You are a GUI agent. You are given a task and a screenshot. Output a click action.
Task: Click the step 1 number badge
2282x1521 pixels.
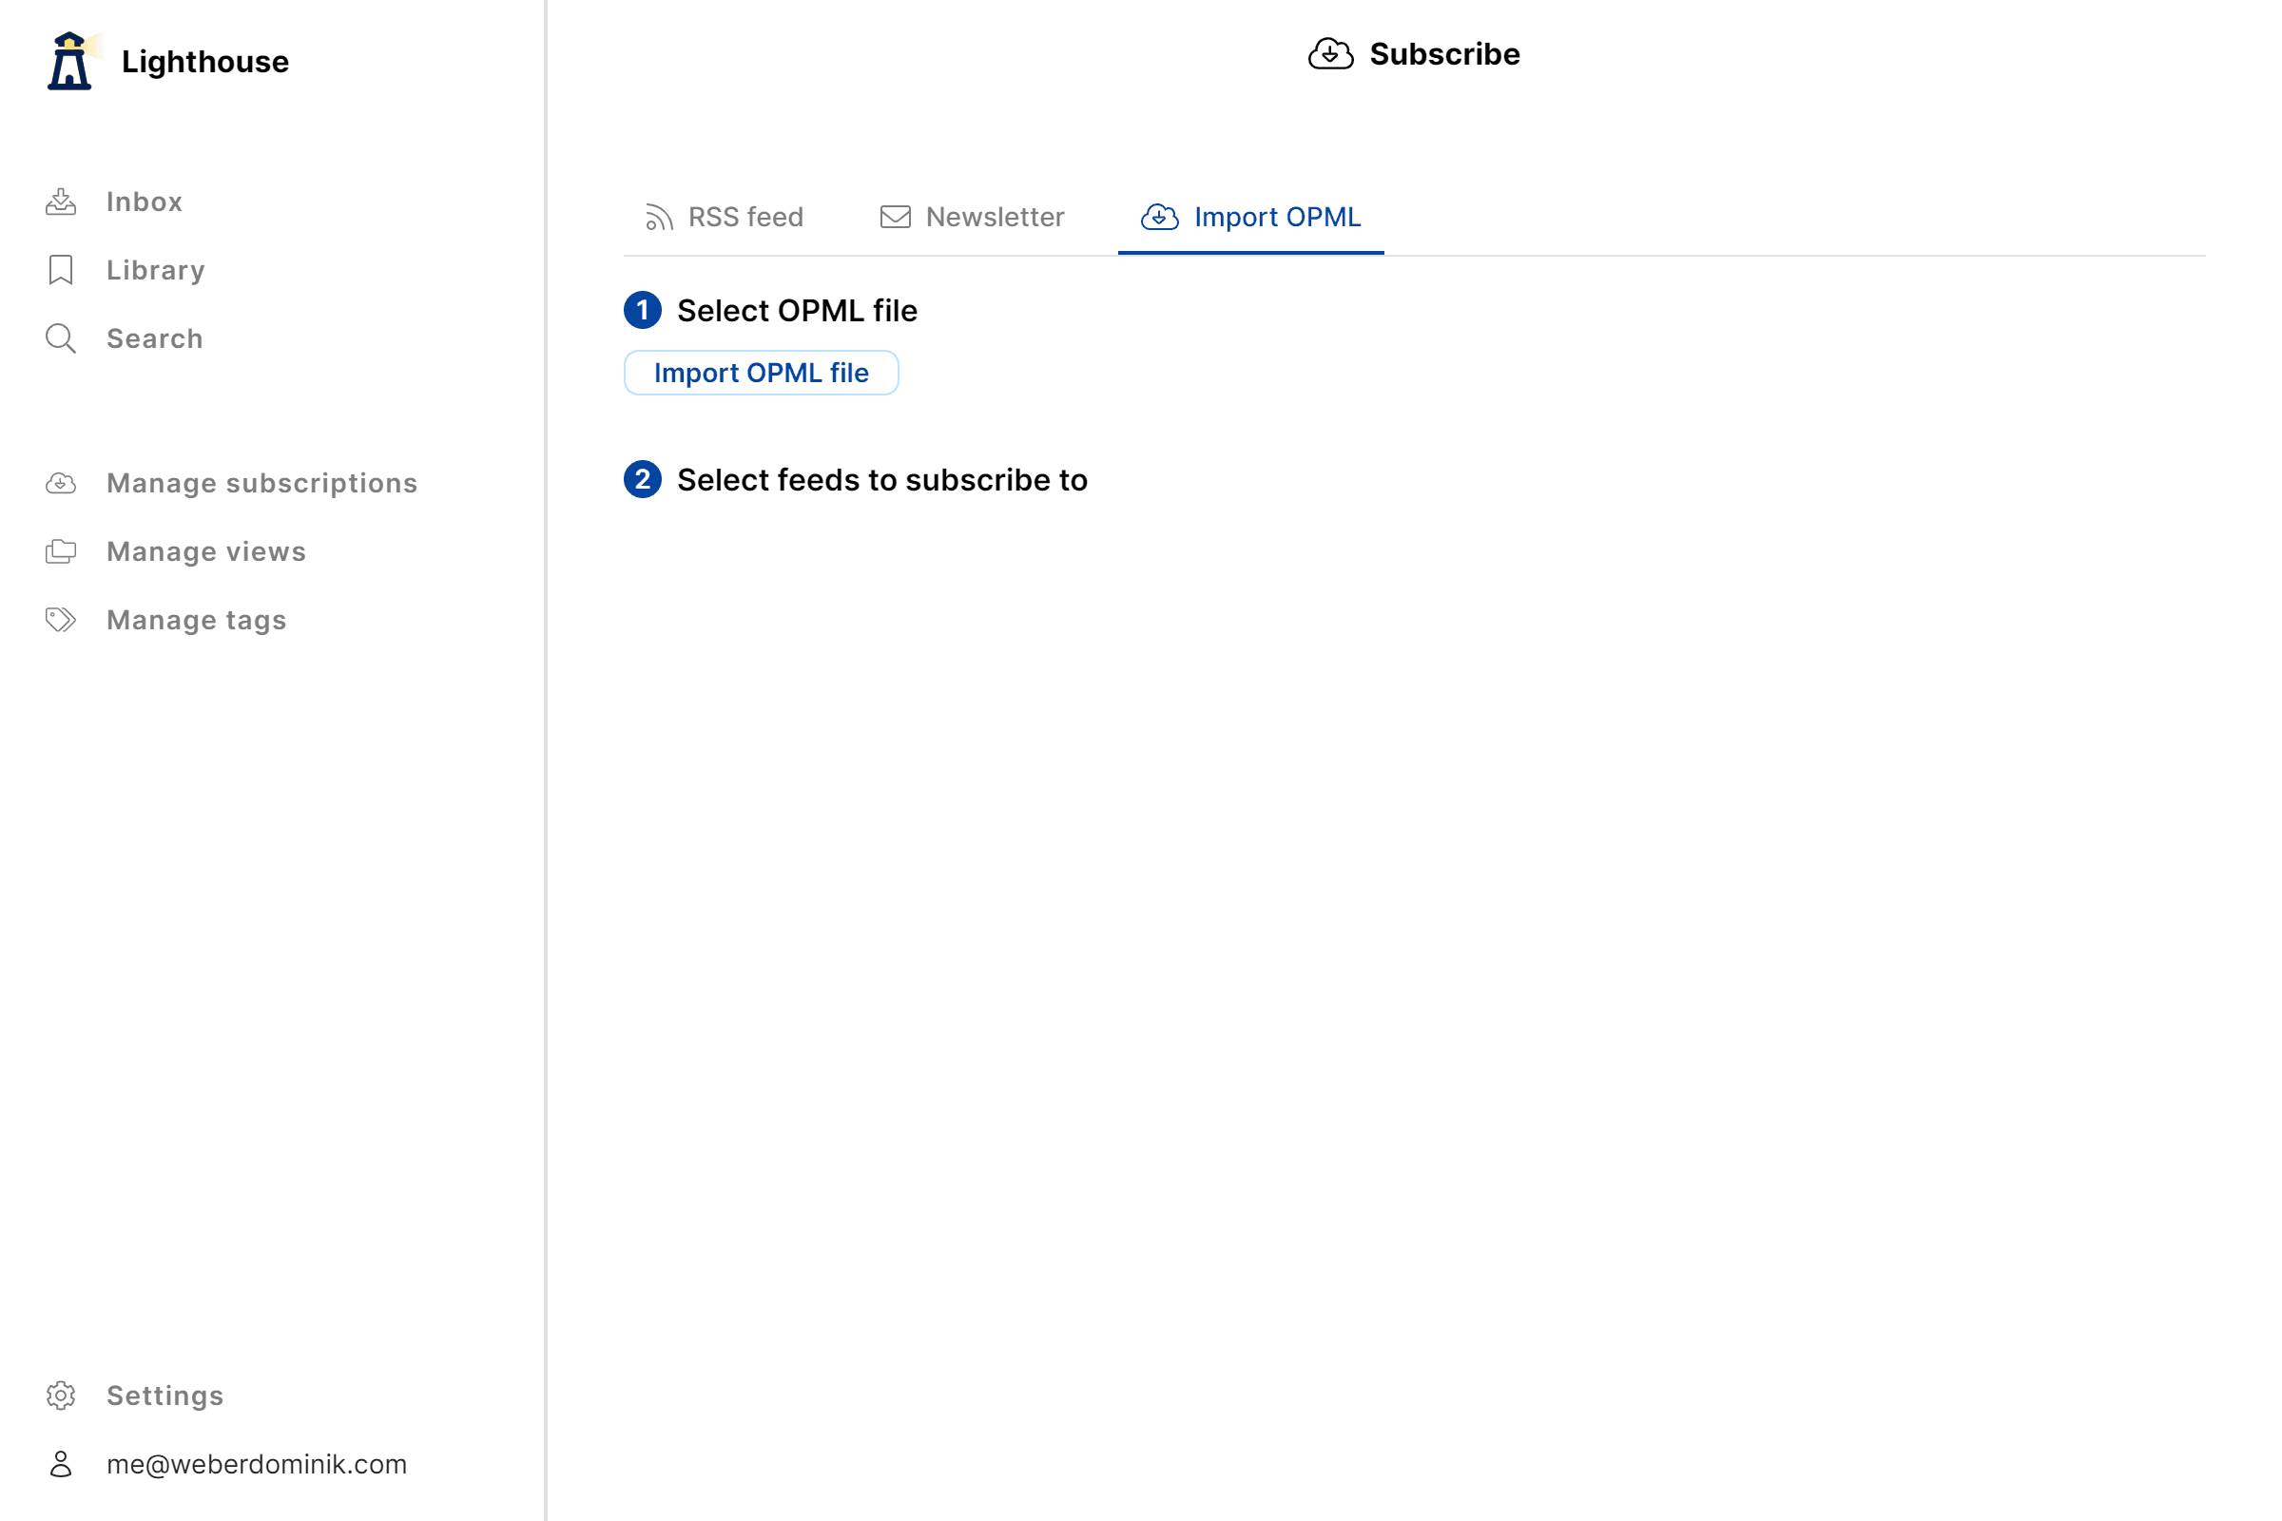tap(643, 311)
